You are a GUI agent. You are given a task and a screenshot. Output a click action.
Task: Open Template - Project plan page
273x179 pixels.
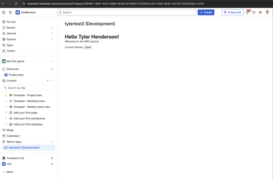pyautogui.click(x=28, y=95)
